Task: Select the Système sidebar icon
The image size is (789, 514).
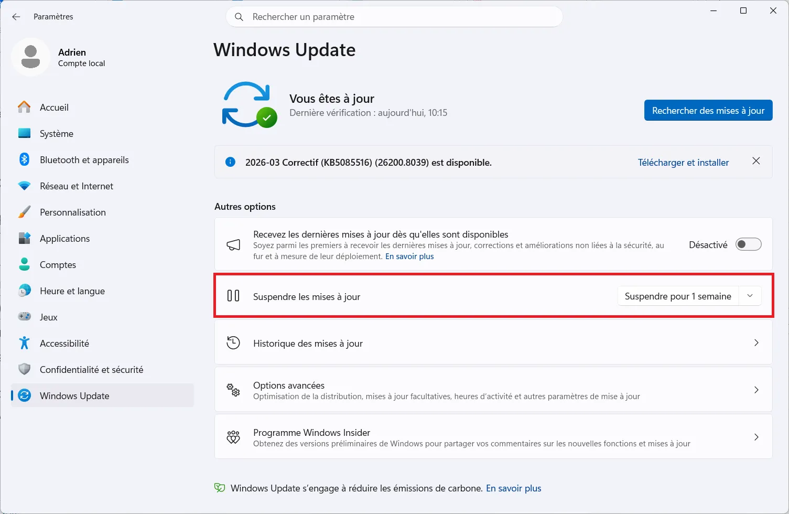Action: point(24,133)
